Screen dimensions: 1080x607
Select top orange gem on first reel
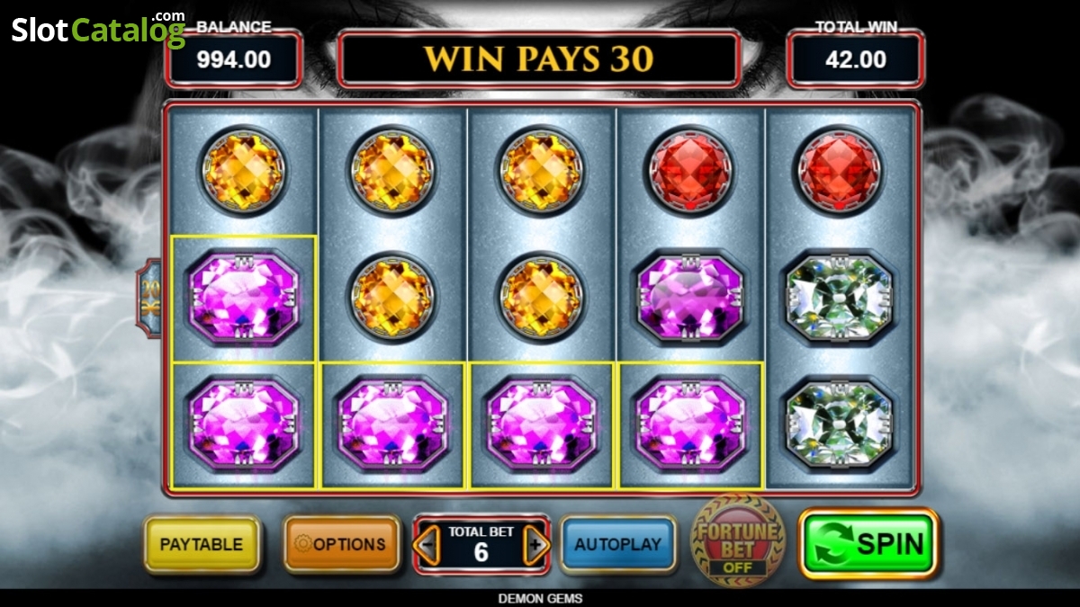coord(242,171)
